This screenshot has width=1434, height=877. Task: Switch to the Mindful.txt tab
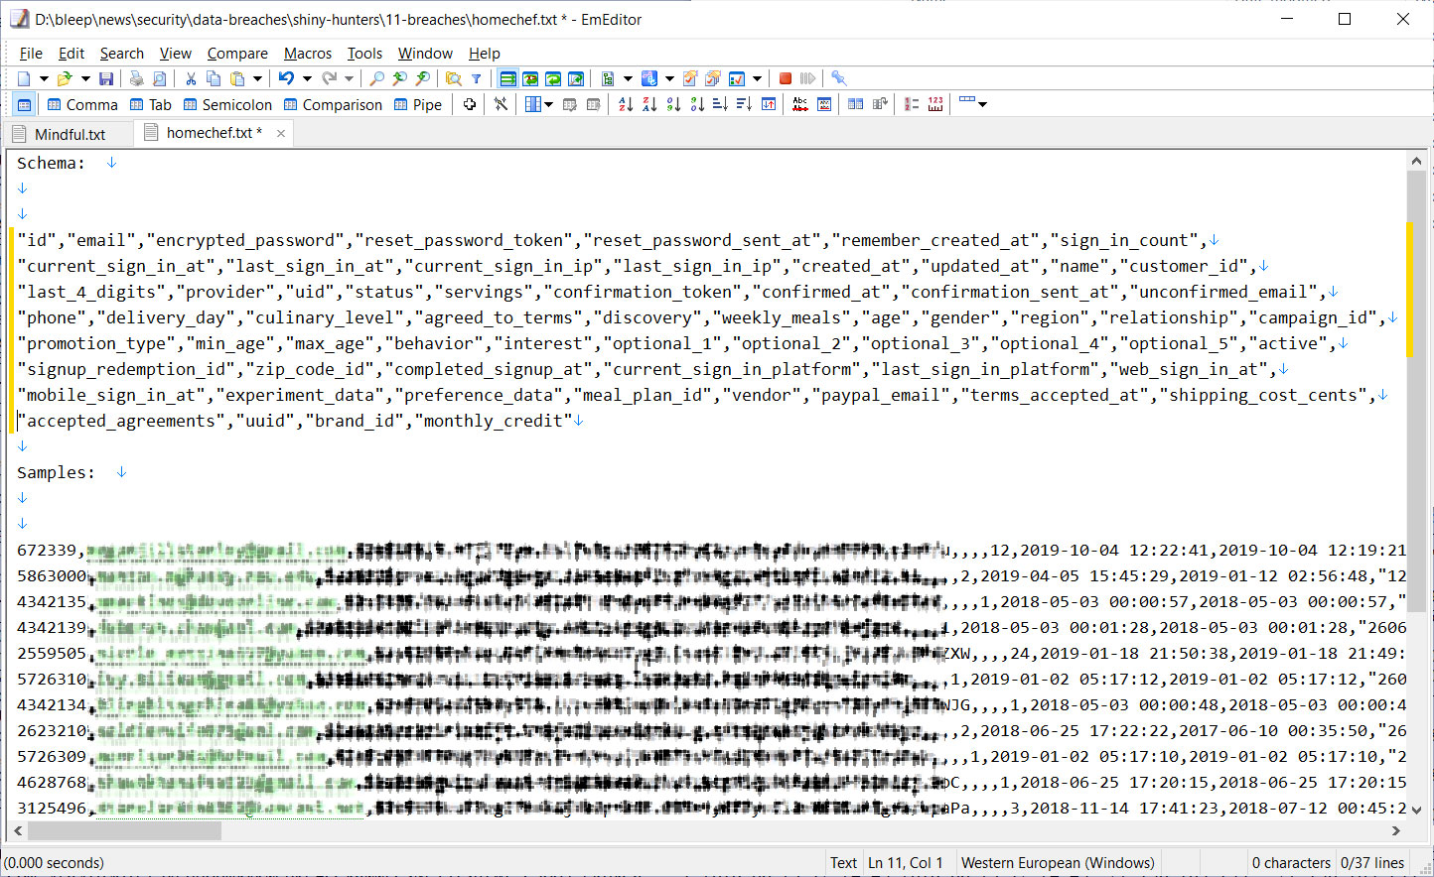coord(68,133)
